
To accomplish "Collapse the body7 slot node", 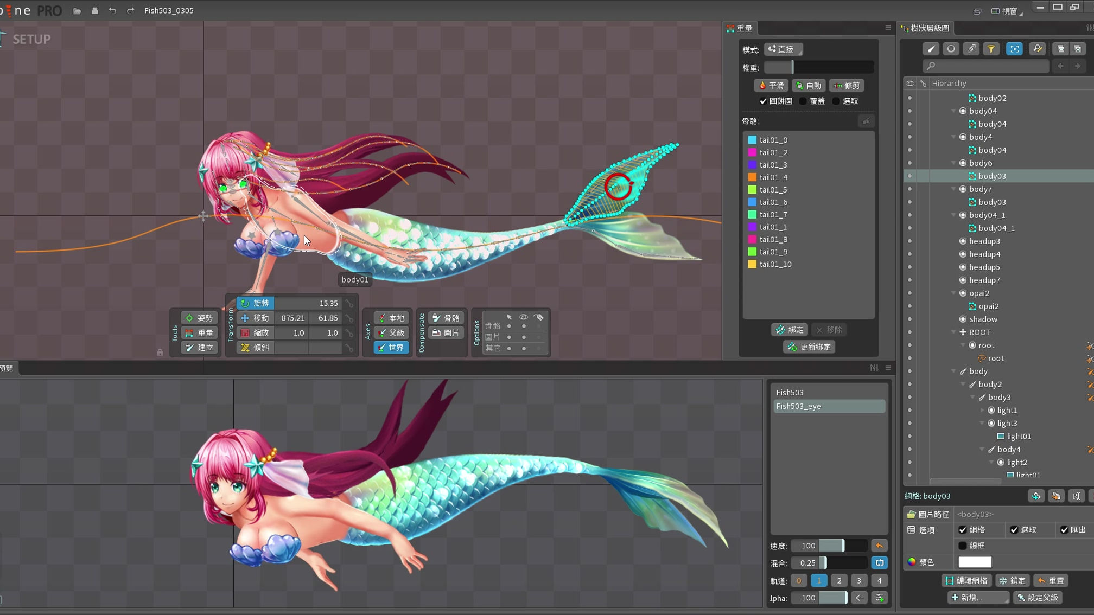I will [953, 189].
